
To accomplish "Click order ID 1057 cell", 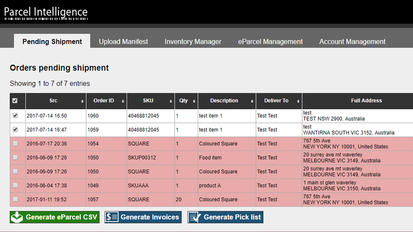I will pyautogui.click(x=106, y=199).
